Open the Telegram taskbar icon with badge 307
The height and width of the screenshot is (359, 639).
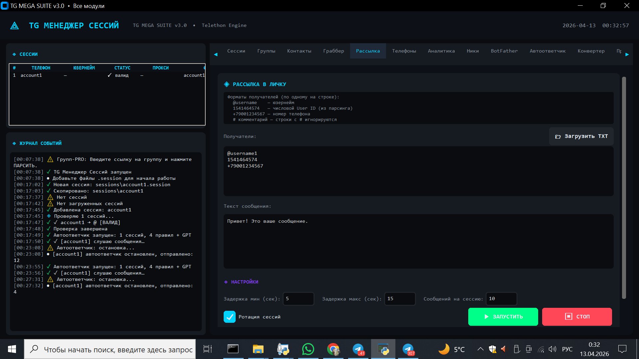tap(408, 349)
